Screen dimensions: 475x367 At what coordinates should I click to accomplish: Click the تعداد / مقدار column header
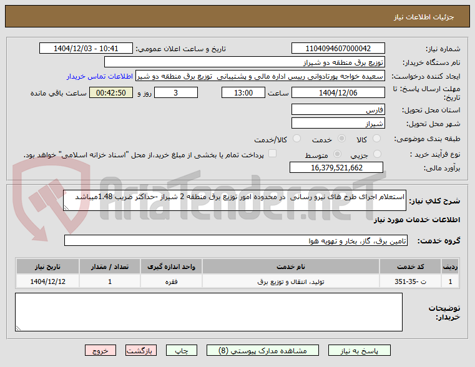110,267
